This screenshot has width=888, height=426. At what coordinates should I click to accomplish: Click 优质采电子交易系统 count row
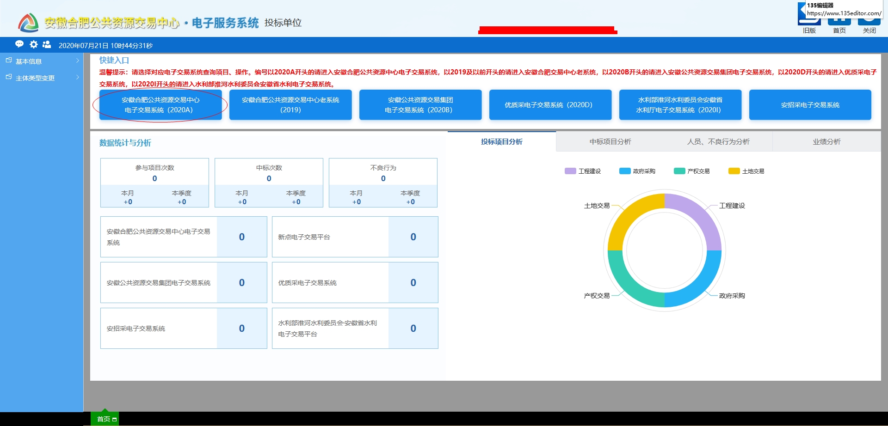tap(355, 283)
